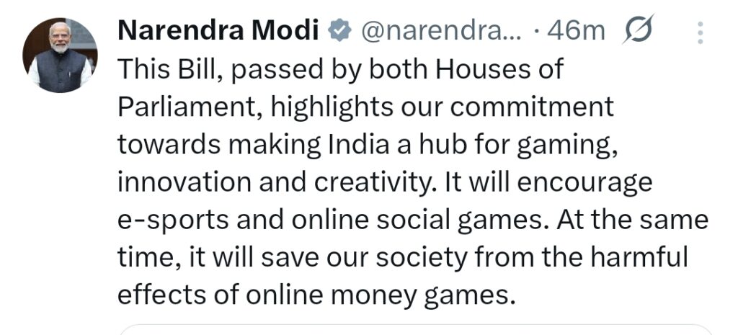Open the three-dot more options menu
738x335 pixels.
coord(698,32)
